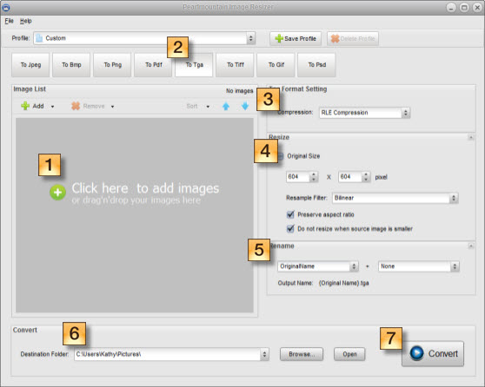Viewport: 485px width, 387px height.
Task: Click the green plus Add images icon
Action: 25,106
